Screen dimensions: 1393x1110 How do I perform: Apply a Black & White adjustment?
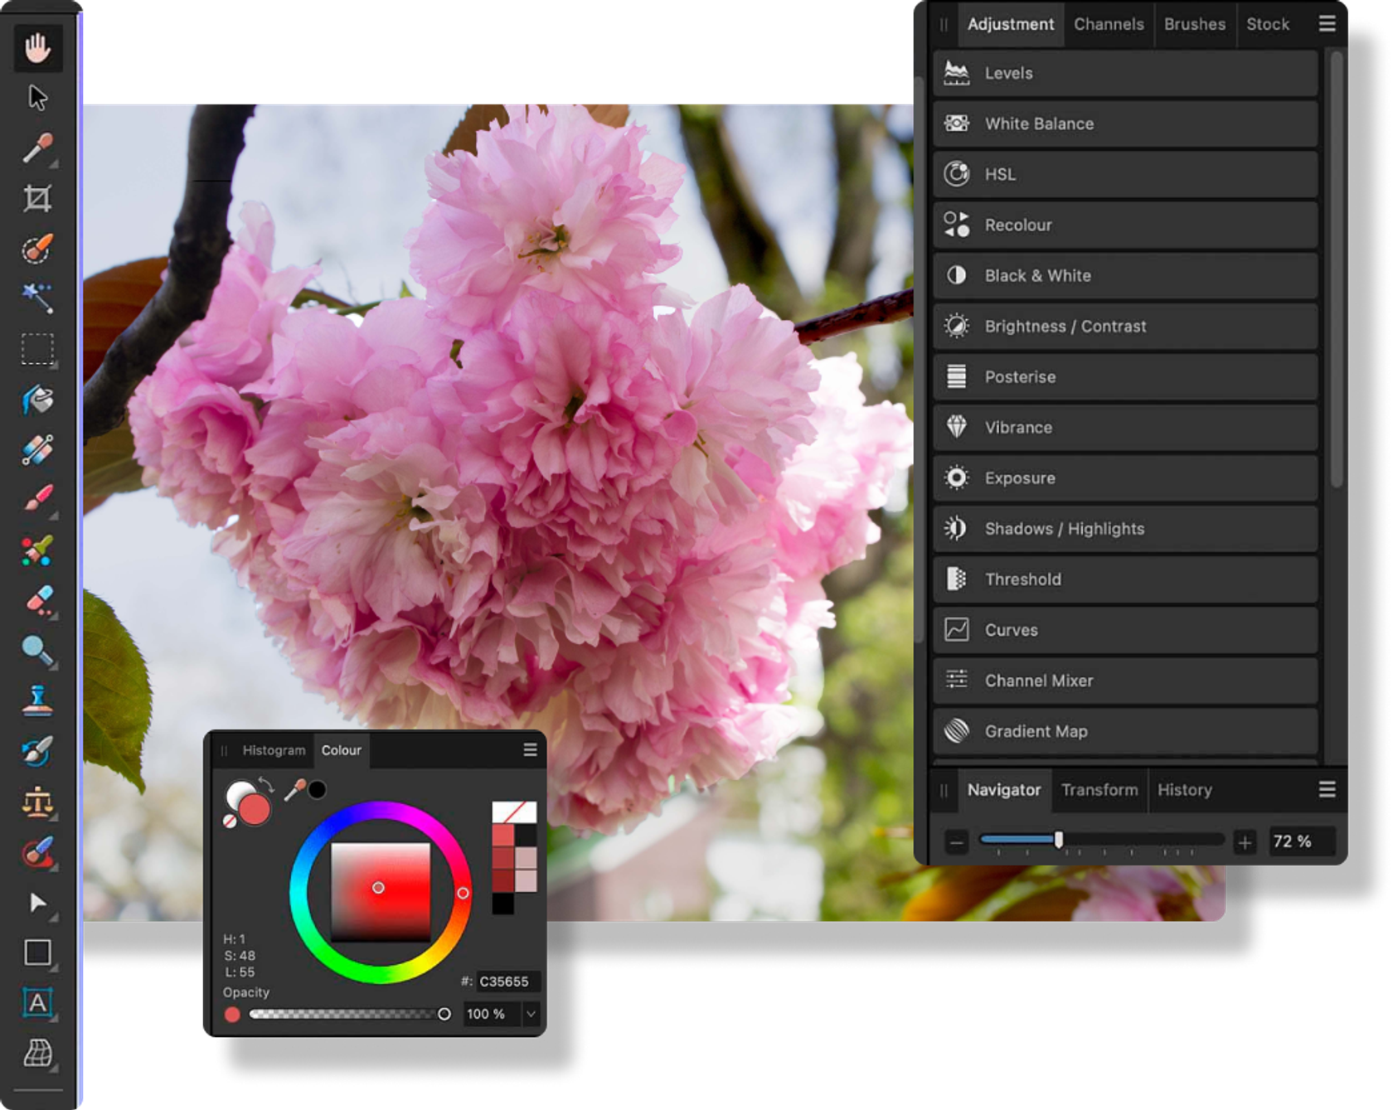click(1036, 276)
